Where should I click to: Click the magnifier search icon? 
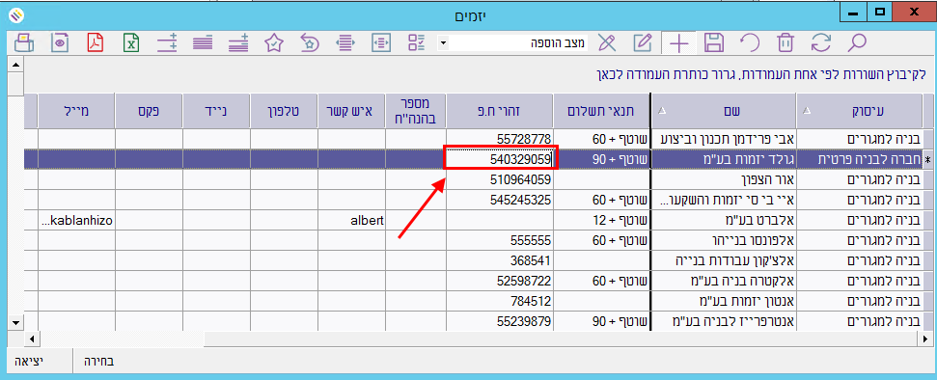(x=857, y=43)
